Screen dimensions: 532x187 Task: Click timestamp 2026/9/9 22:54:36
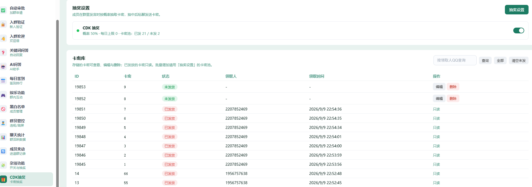pos(325,109)
